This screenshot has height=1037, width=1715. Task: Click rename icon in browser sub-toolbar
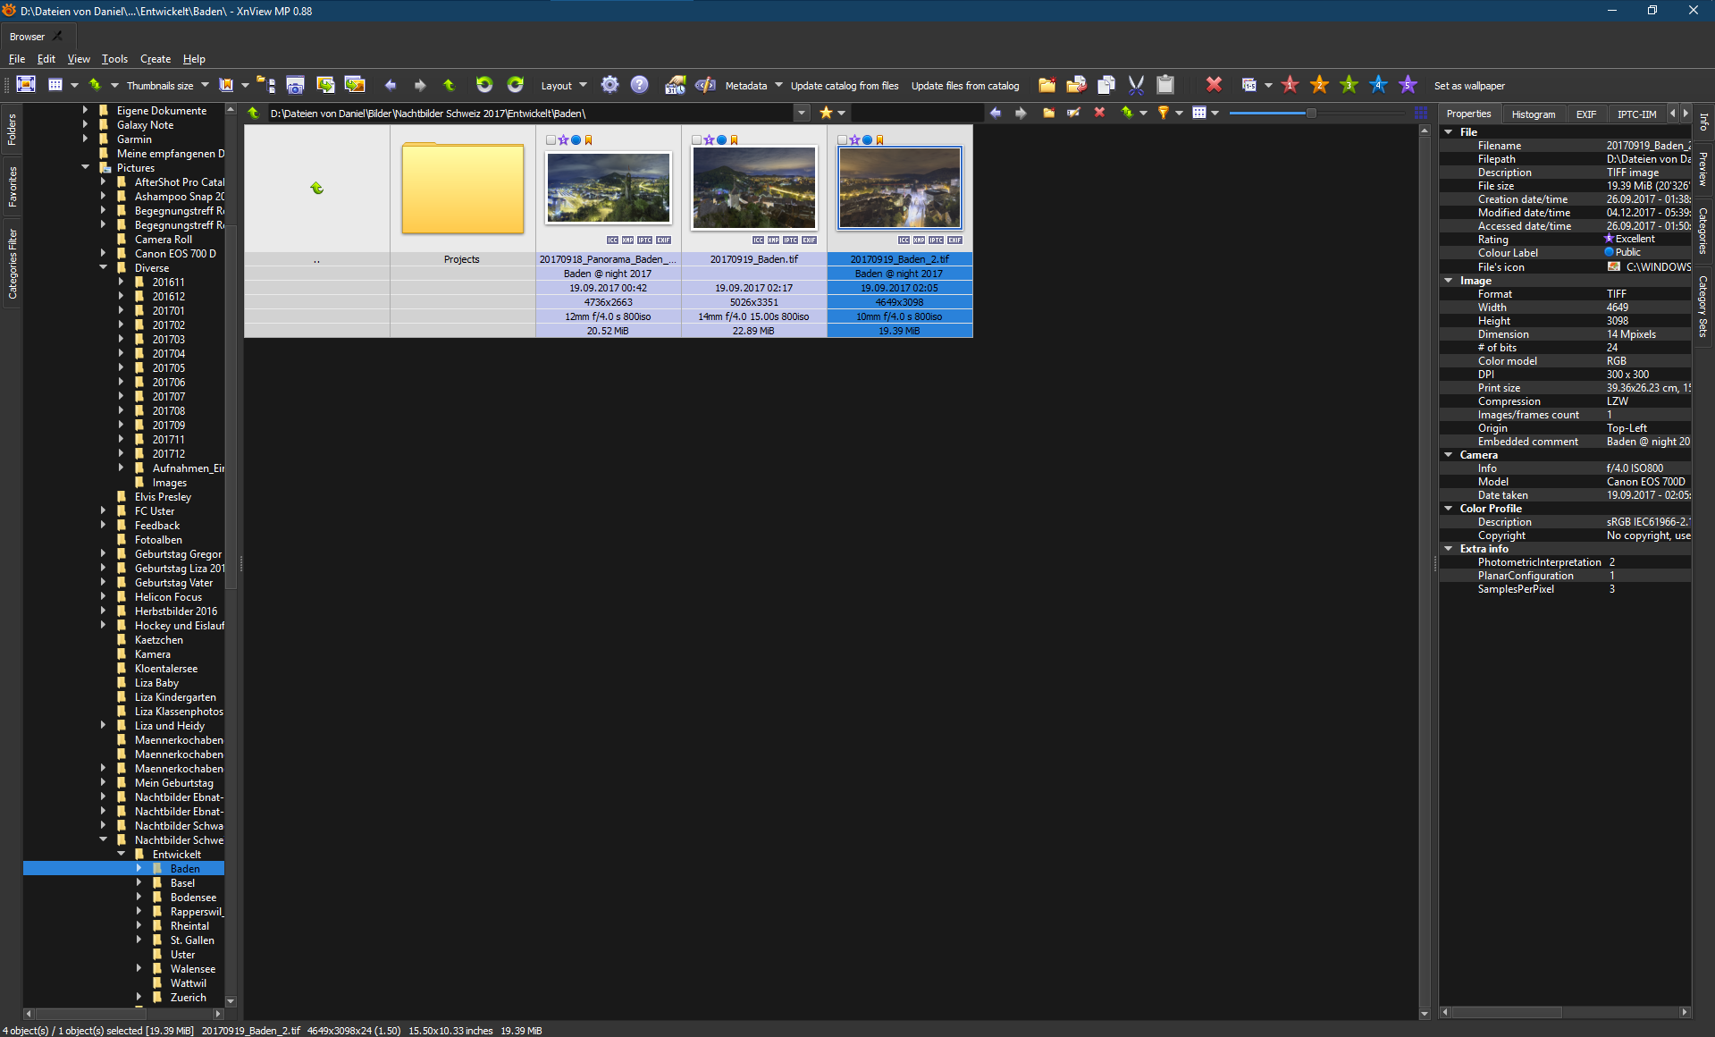[1074, 113]
